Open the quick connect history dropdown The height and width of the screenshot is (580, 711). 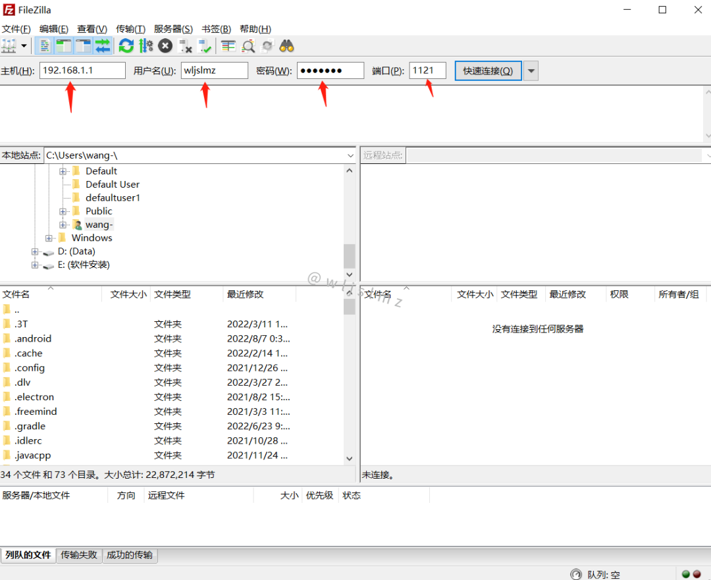click(531, 70)
